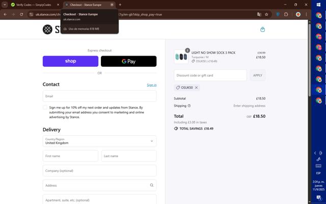The height and width of the screenshot is (204, 326).
Task: Open the shopping bag cart icon
Action: click(x=263, y=30)
